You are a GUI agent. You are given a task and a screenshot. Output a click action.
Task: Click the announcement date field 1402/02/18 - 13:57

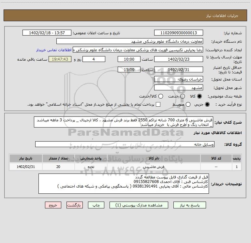click(47, 33)
